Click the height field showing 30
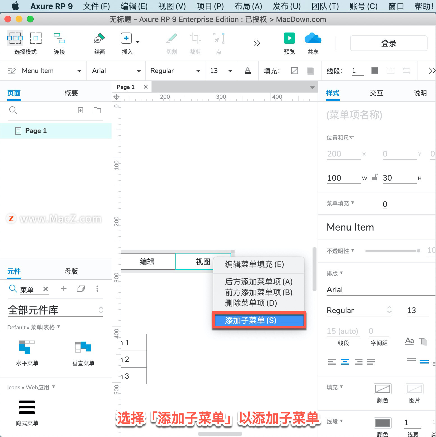Image resolution: width=436 pixels, height=437 pixels. [400, 178]
